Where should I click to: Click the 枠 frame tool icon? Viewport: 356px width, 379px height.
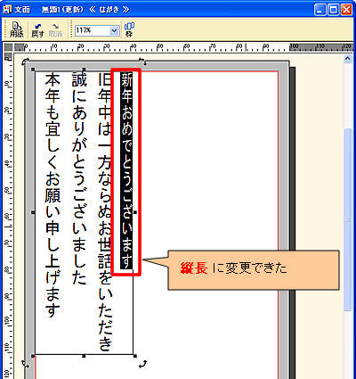(129, 29)
